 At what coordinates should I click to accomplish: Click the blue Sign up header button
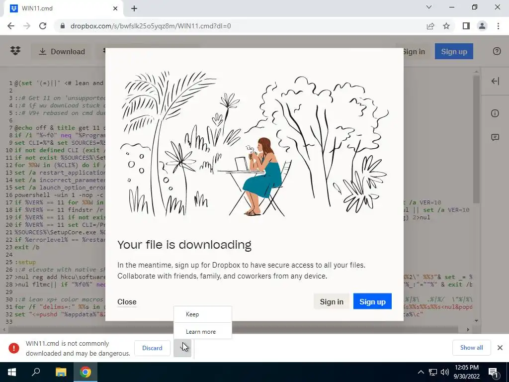(x=454, y=51)
